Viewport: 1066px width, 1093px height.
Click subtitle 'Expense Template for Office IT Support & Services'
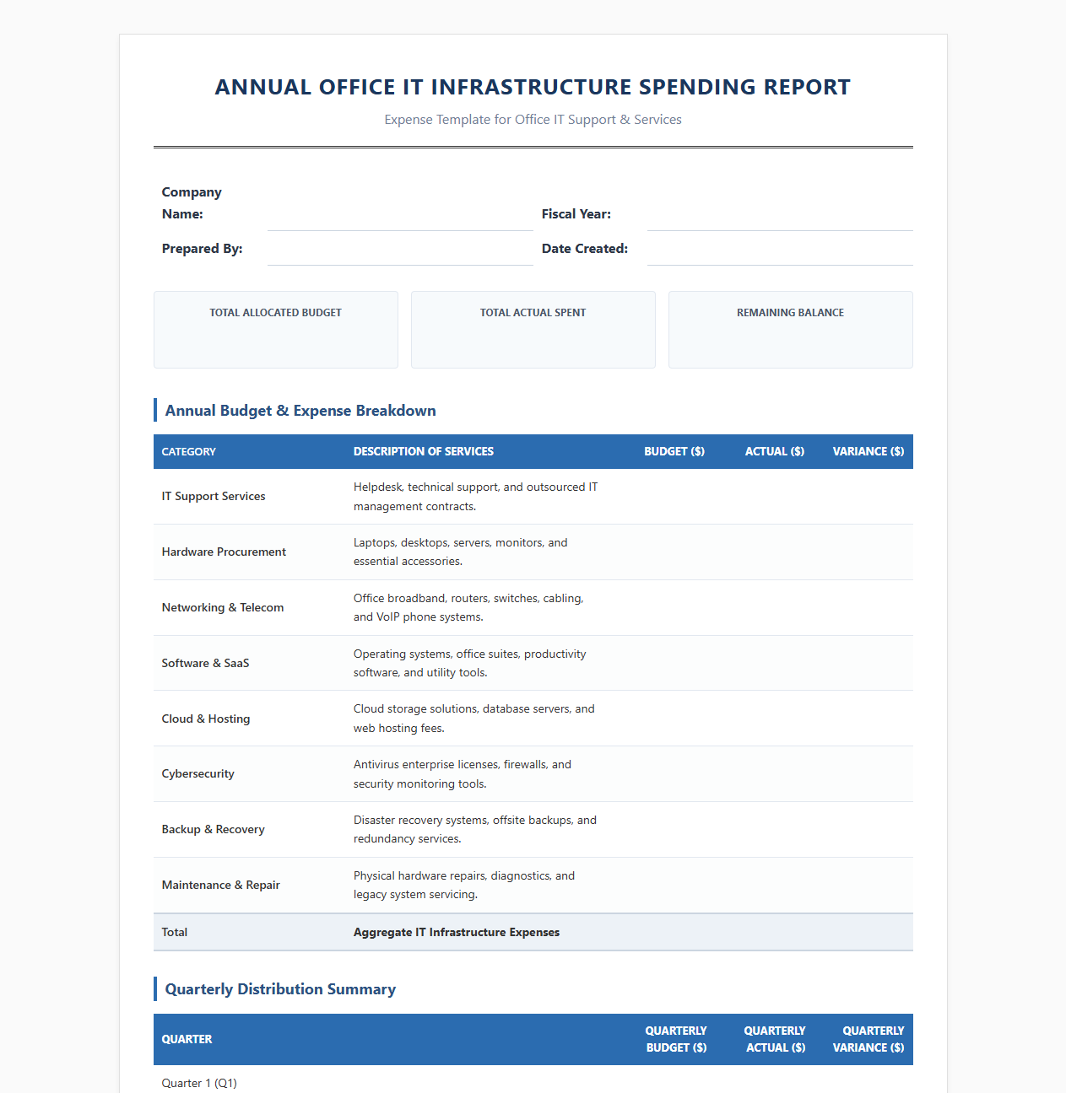click(x=533, y=120)
